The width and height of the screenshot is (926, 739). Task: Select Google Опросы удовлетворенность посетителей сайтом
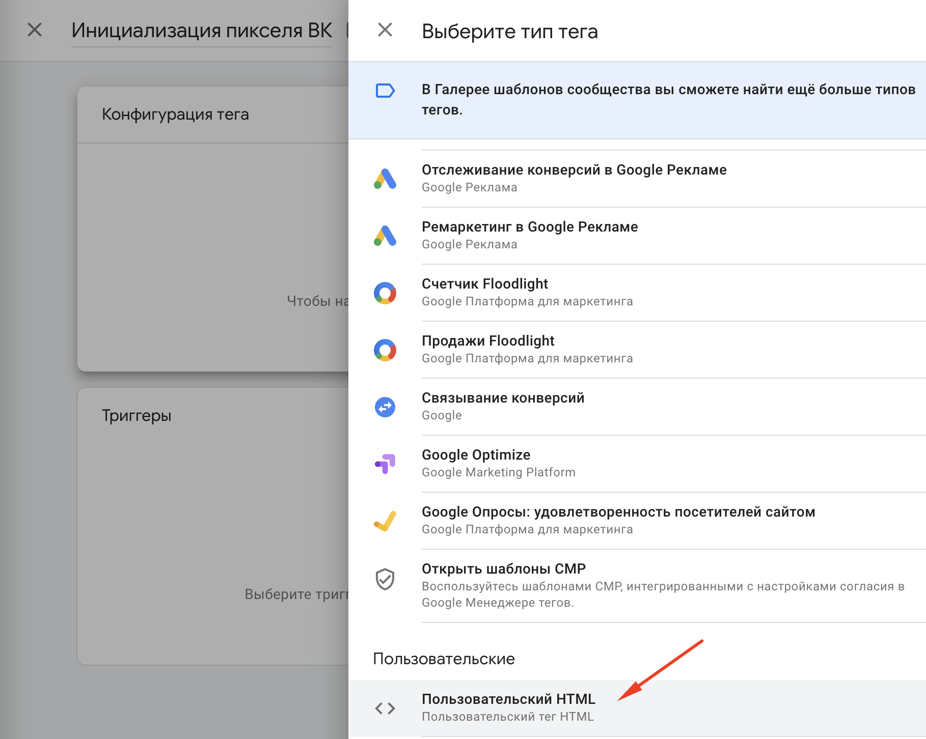[x=637, y=521]
